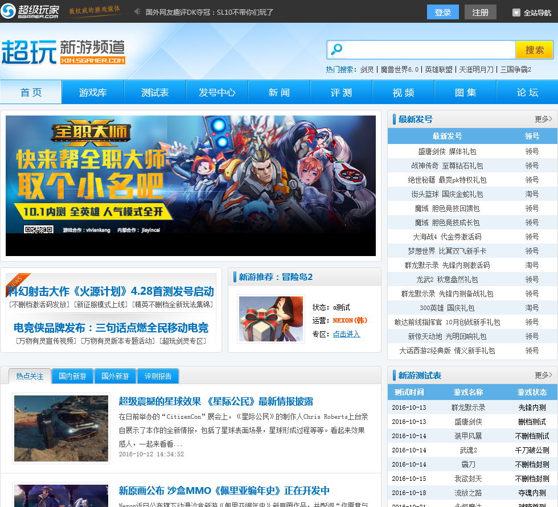Viewport: 558px width, 507px height.
Task: Click hot search term 剑灵
Action: (367, 69)
